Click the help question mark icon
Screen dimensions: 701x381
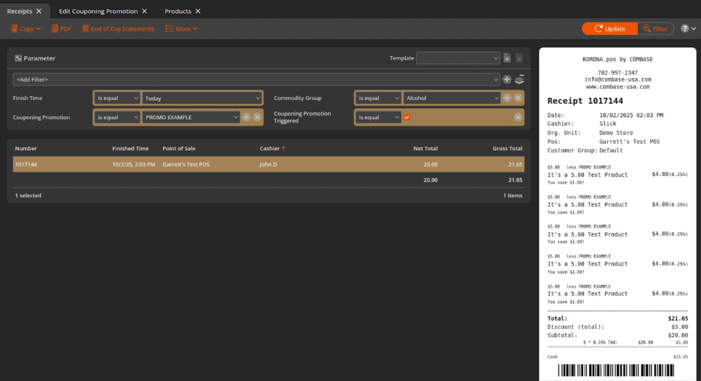(x=685, y=29)
